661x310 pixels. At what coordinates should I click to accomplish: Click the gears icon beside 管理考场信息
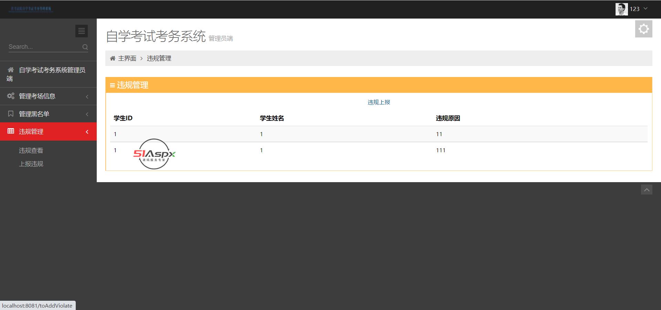11,96
